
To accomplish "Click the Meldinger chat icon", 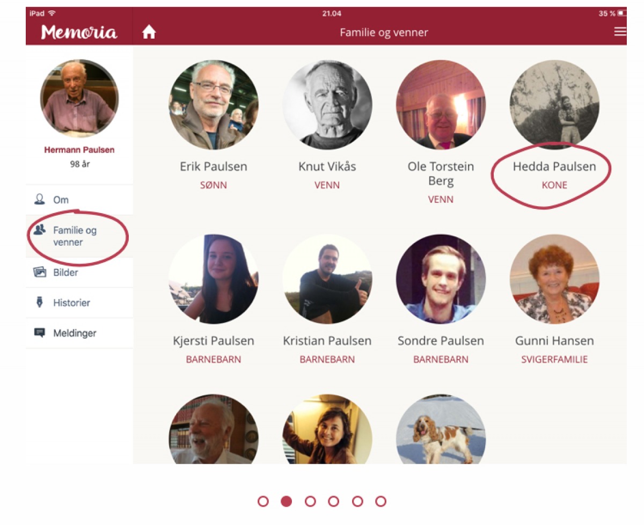I will point(39,333).
